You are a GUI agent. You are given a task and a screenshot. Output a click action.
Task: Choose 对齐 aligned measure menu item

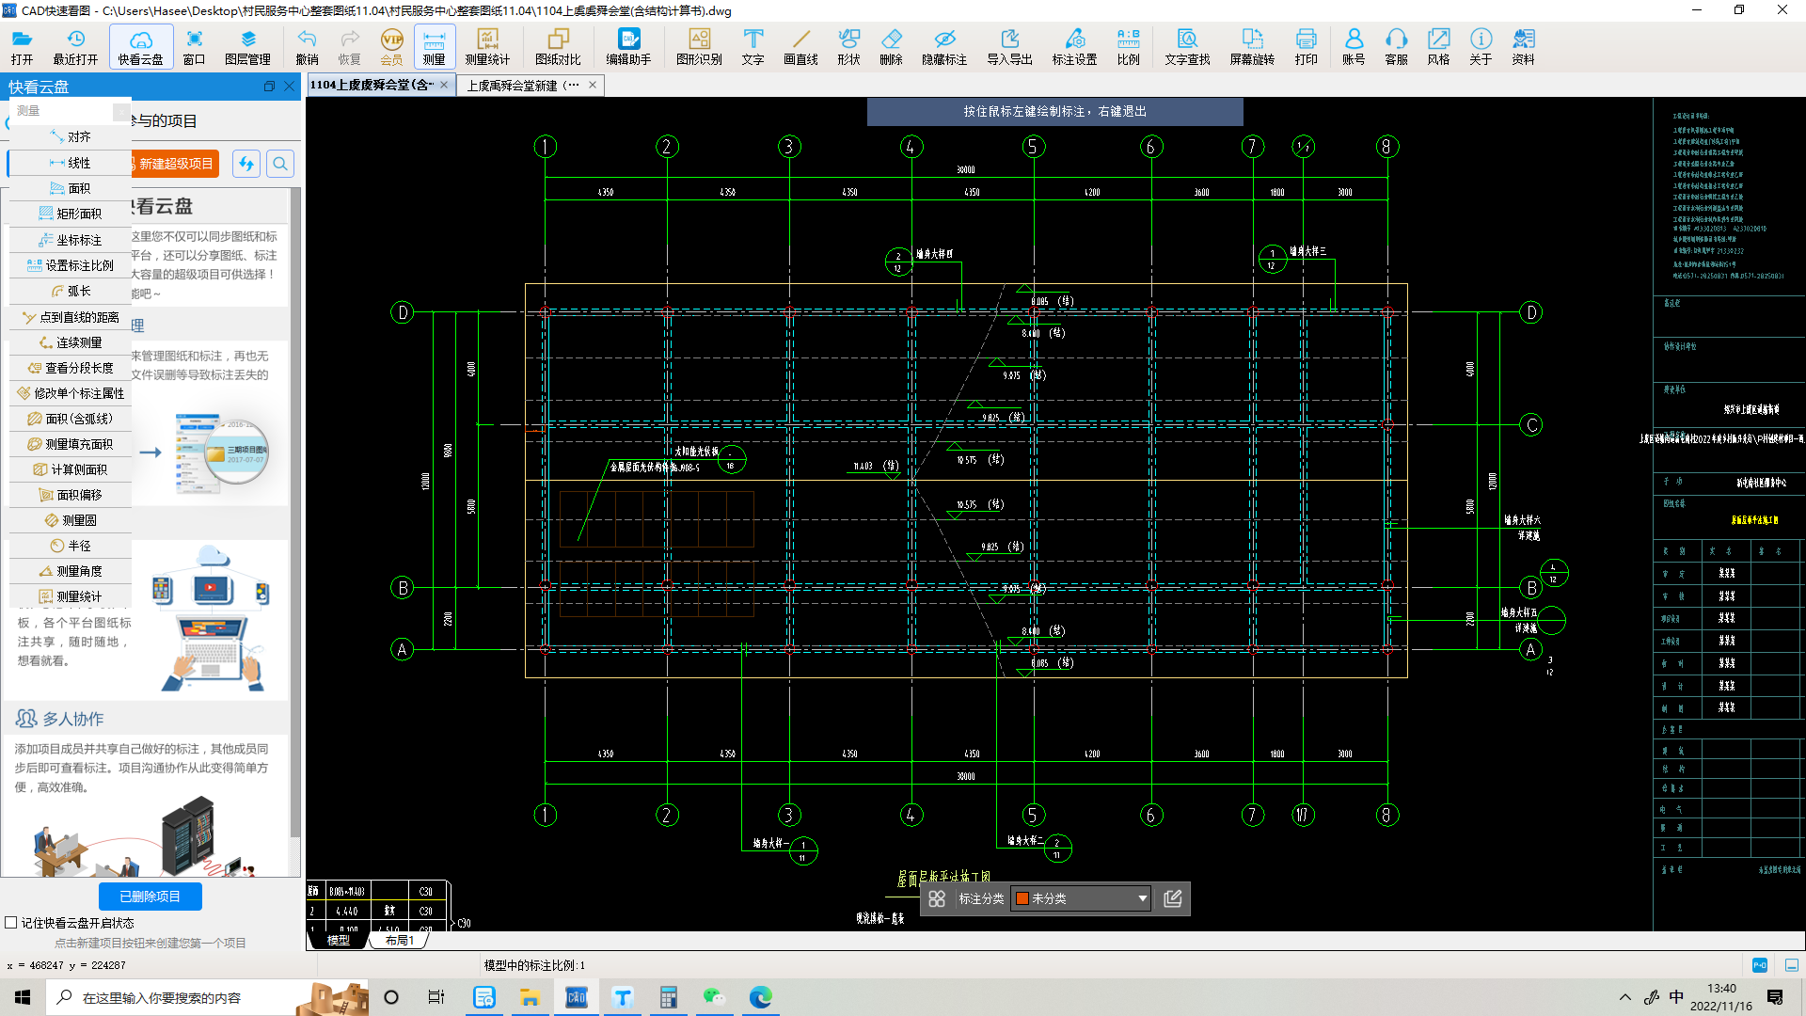pyautogui.click(x=71, y=136)
